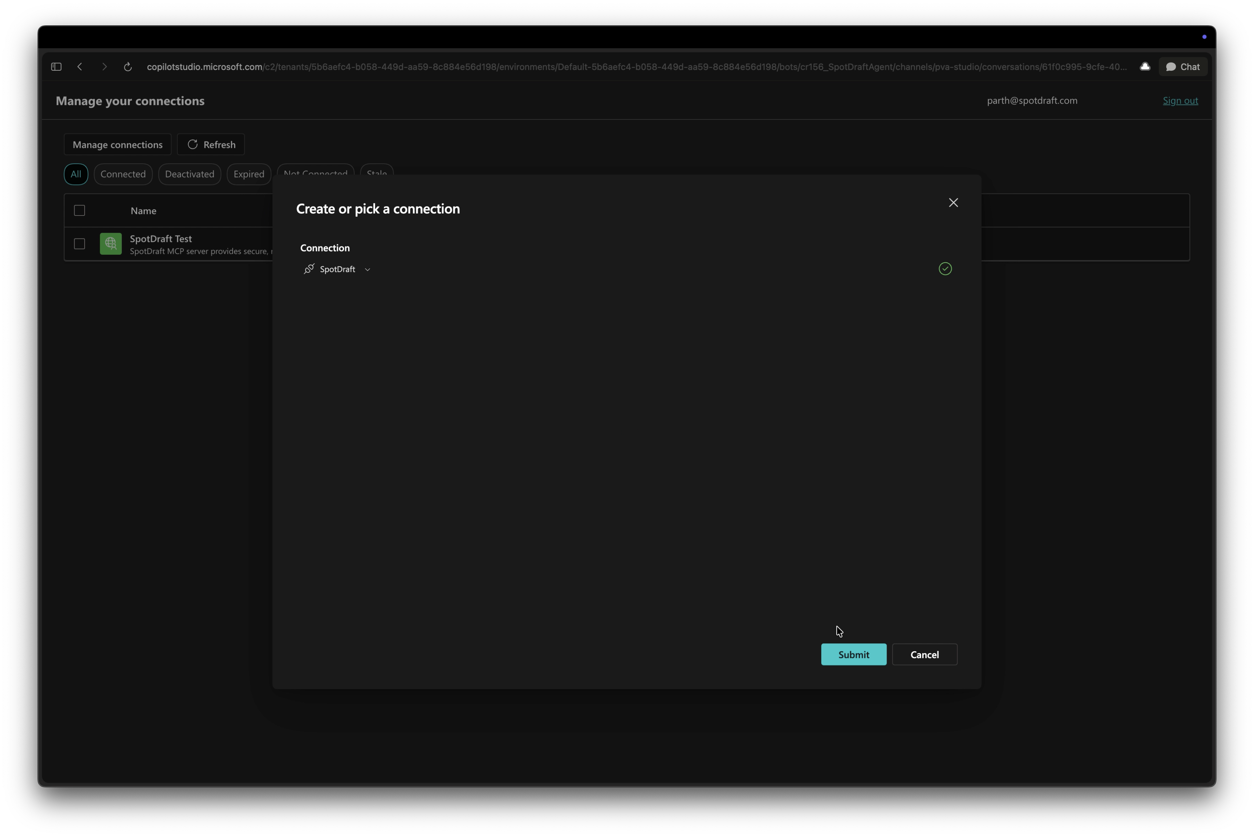1254x837 pixels.
Task: Filter by Expired status
Action: tap(249, 174)
